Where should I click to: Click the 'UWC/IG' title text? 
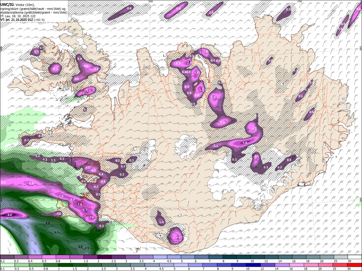[7, 4]
